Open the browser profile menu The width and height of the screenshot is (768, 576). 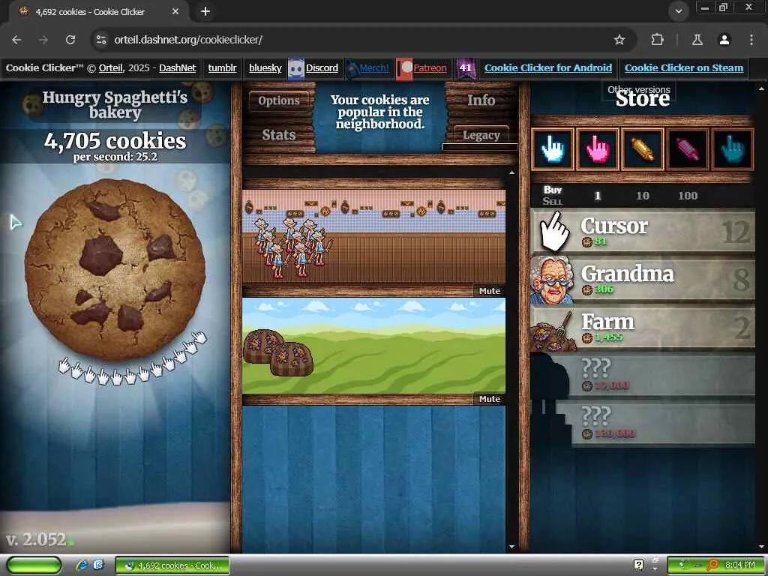click(724, 40)
